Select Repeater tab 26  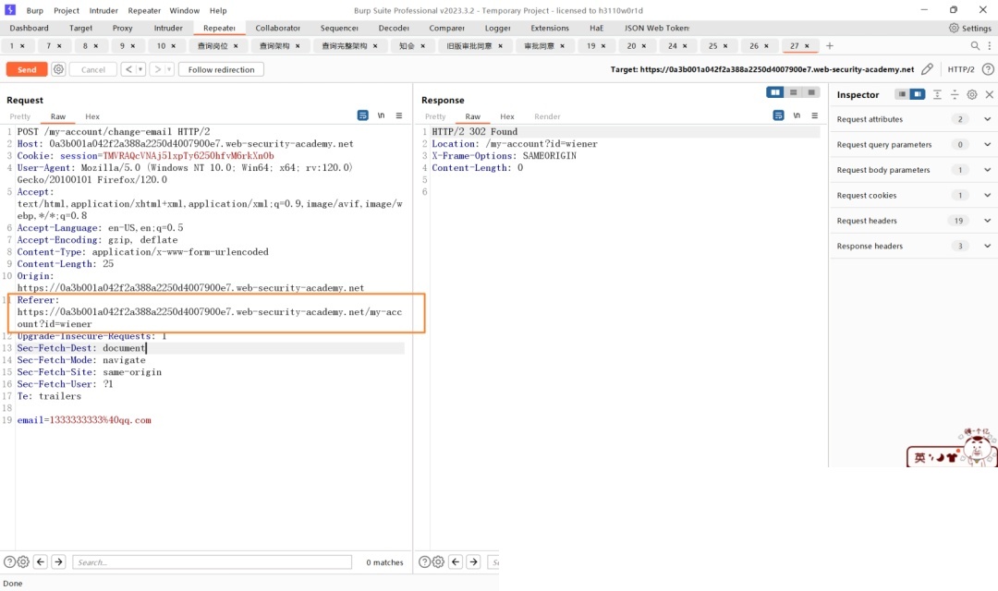754,46
